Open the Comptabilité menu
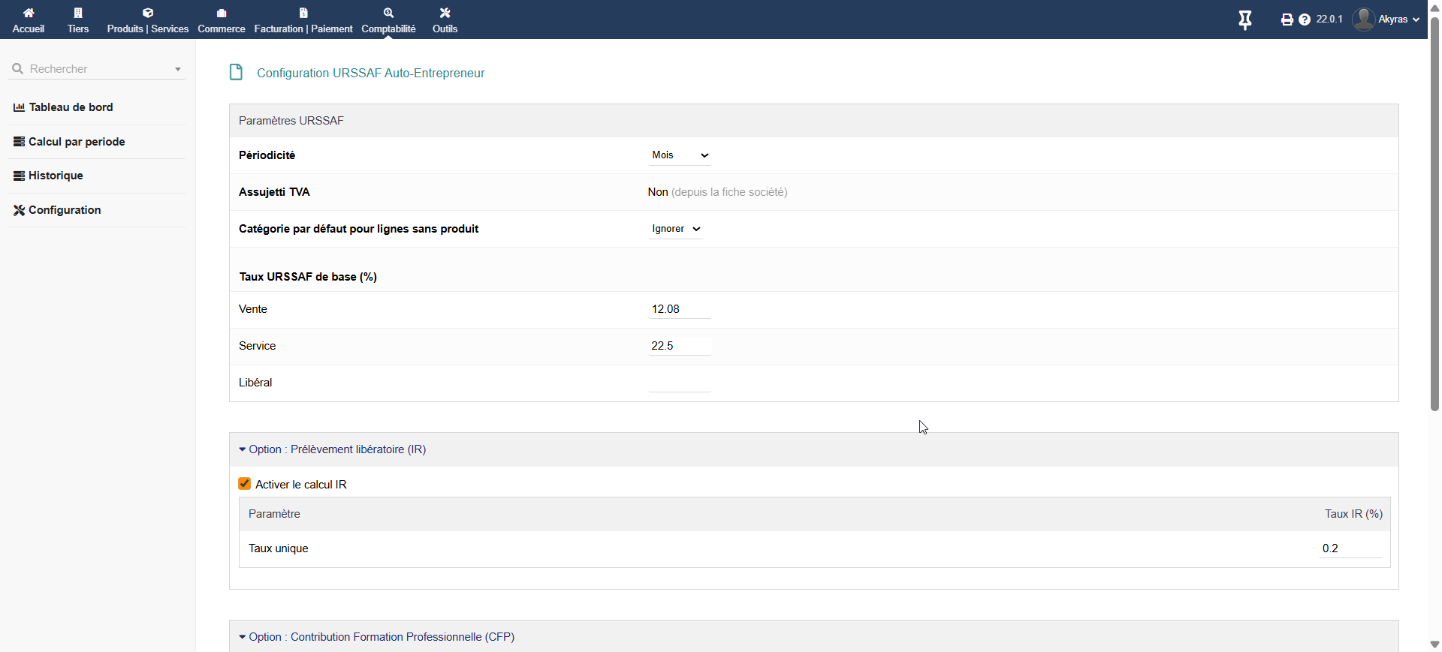The height and width of the screenshot is (652, 1442). 388,20
